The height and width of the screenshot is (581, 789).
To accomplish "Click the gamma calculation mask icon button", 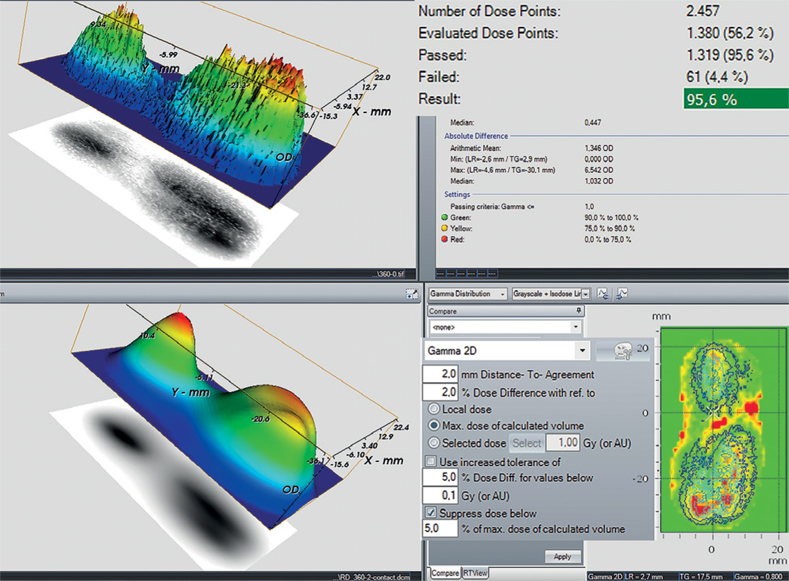I will 623,351.
